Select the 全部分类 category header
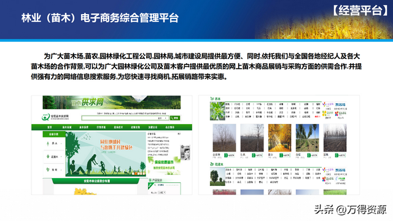 click(x=53, y=134)
